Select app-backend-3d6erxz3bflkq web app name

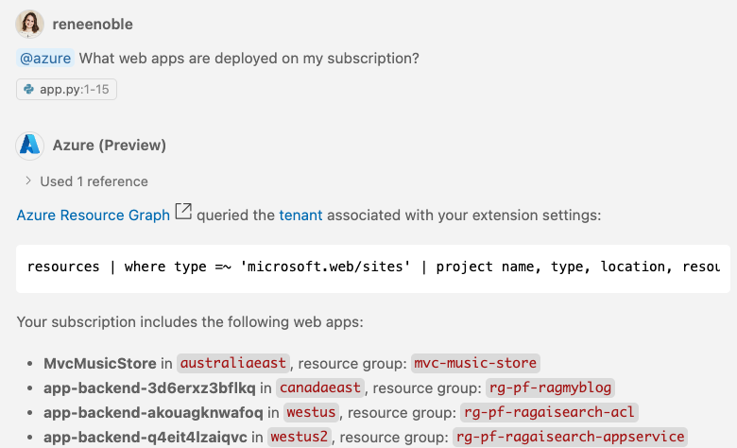(149, 388)
